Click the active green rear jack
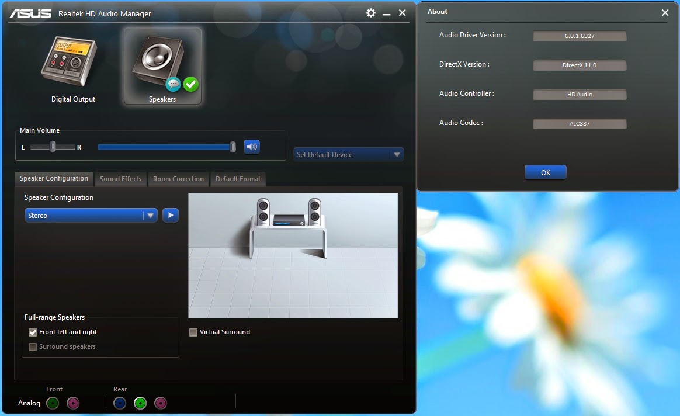 coord(140,403)
